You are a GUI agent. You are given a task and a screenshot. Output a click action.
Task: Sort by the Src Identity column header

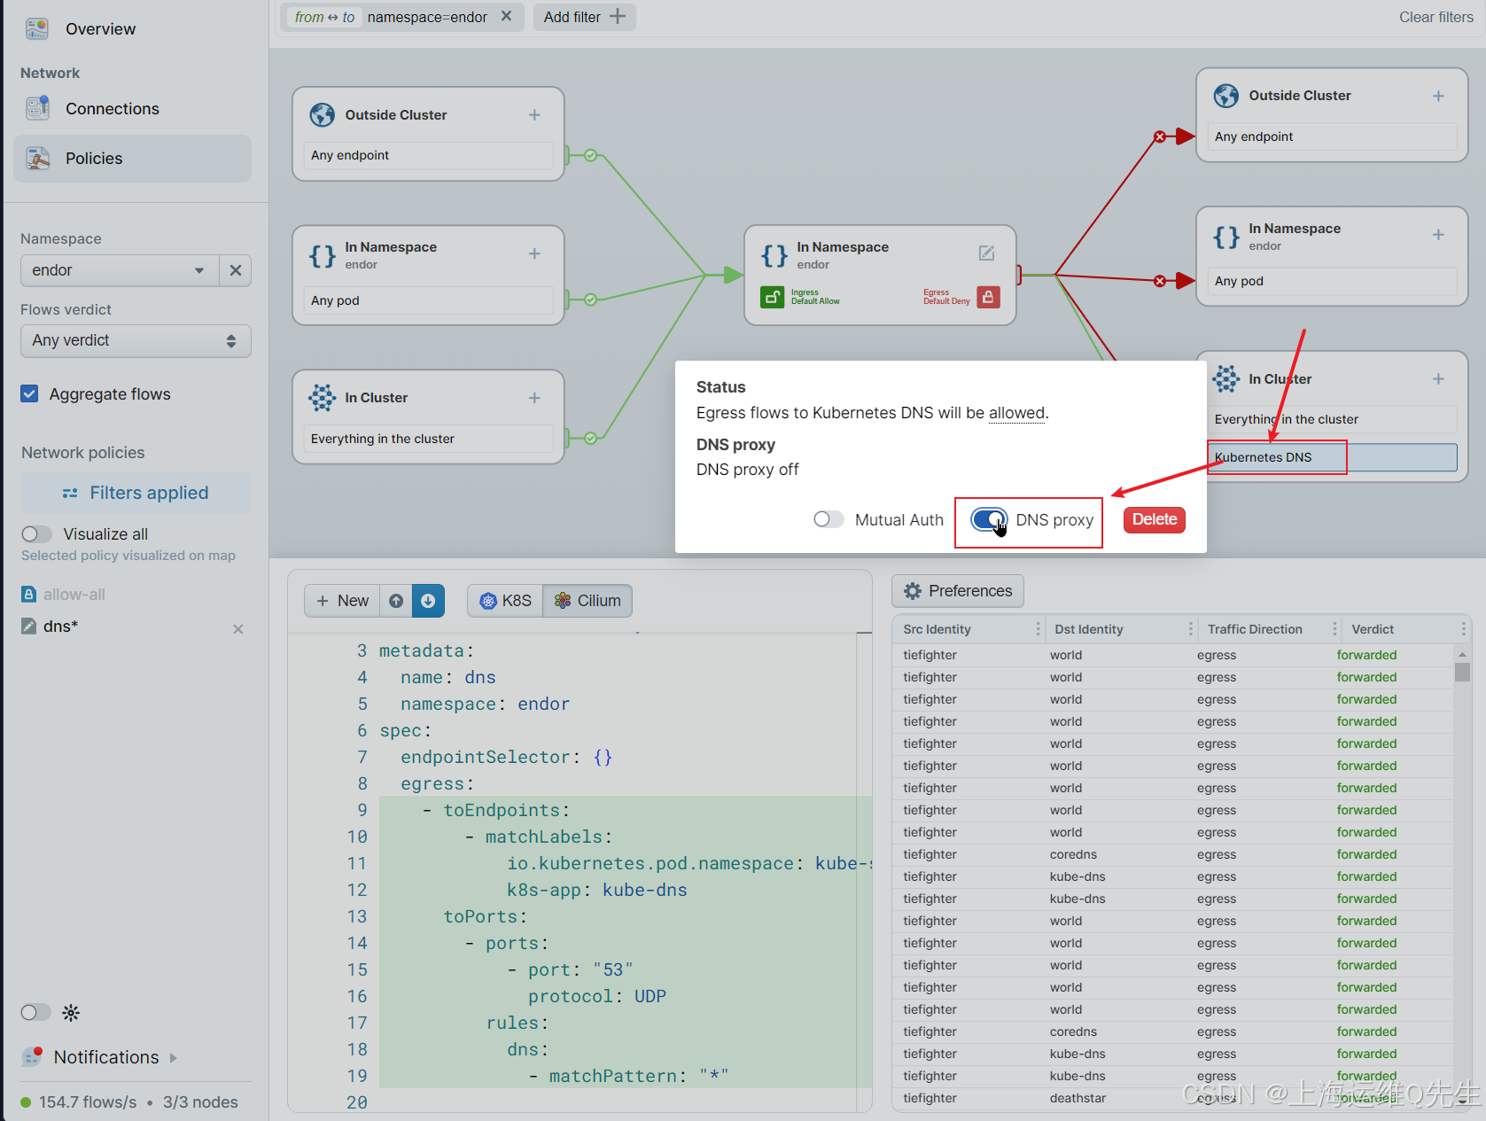click(937, 629)
